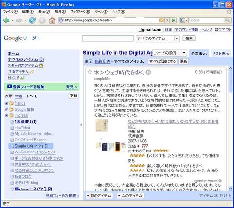Reload the page with the refresh icon
Screen dimensions: 234x208
point(32,20)
